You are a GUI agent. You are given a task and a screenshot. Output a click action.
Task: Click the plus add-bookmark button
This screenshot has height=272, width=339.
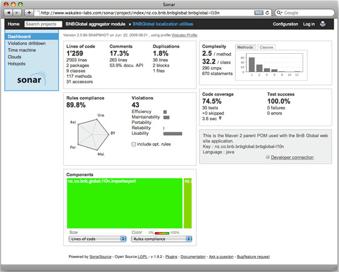coord(29,13)
